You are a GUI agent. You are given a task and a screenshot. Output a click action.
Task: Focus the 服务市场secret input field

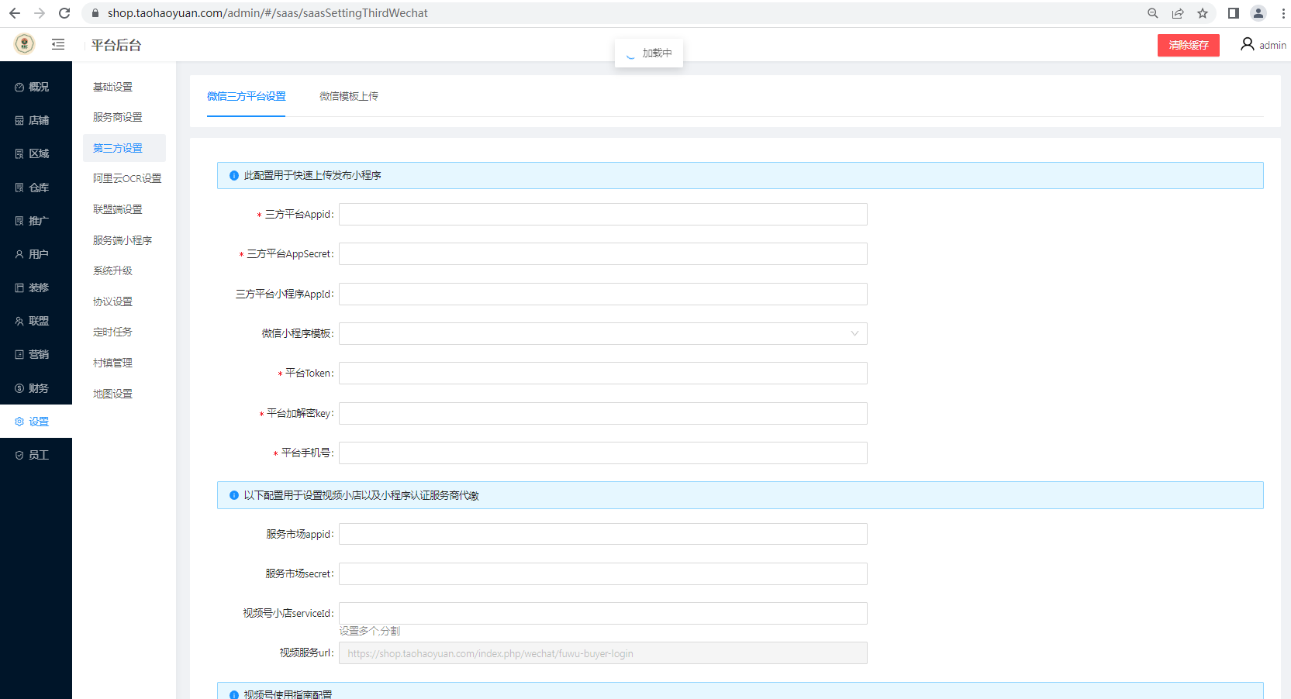(x=603, y=573)
